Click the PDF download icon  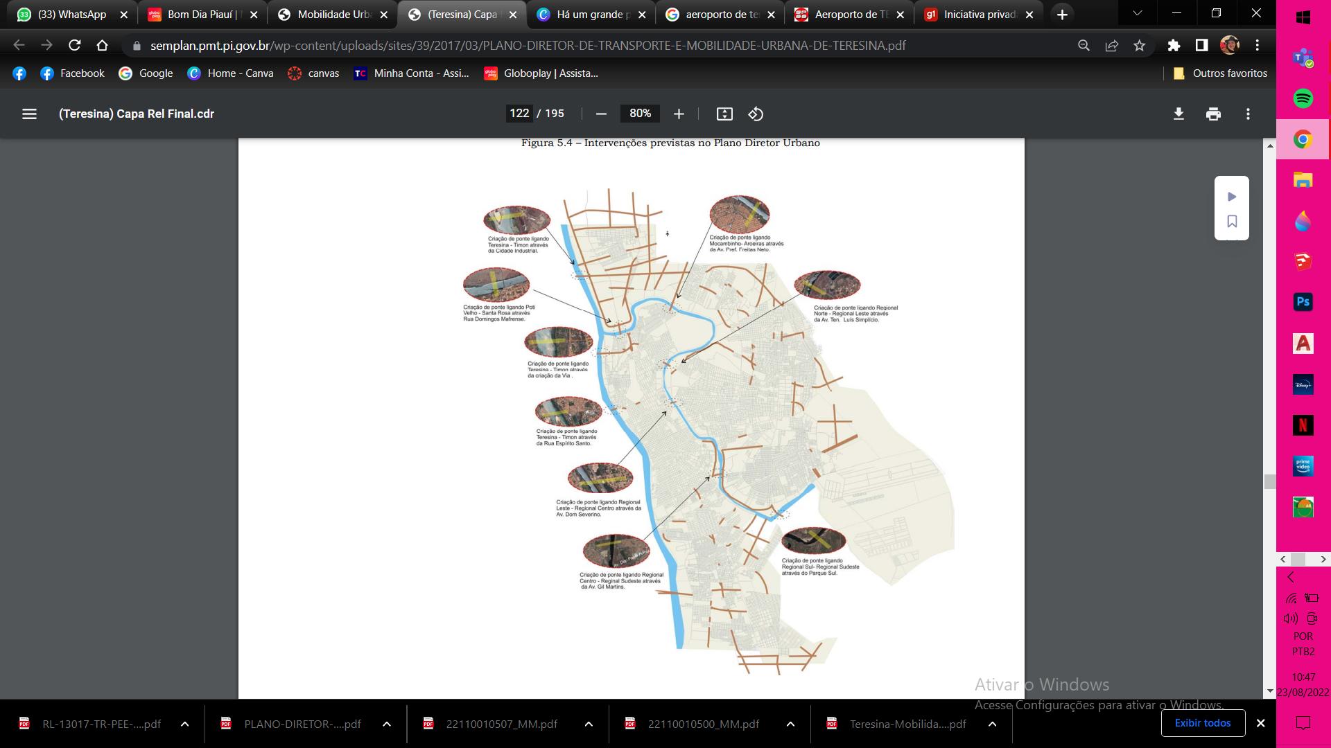coord(1178,114)
